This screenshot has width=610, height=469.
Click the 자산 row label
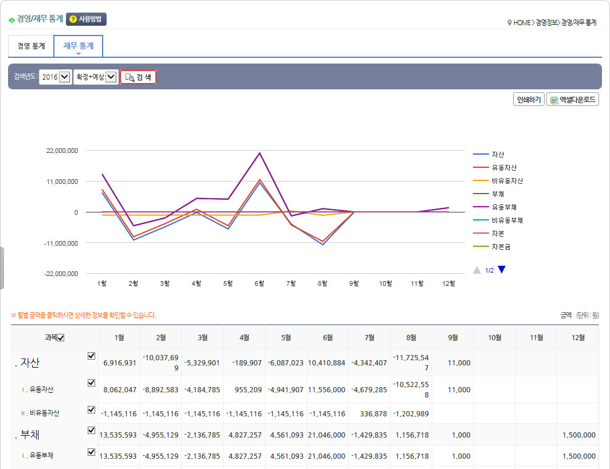(30, 362)
